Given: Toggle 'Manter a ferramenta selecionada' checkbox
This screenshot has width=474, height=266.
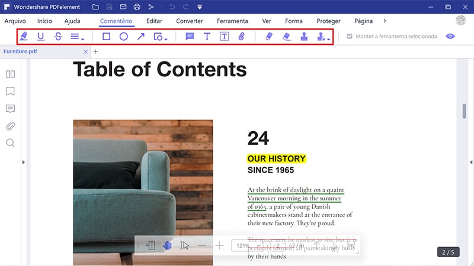Looking at the screenshot, I should tap(350, 36).
